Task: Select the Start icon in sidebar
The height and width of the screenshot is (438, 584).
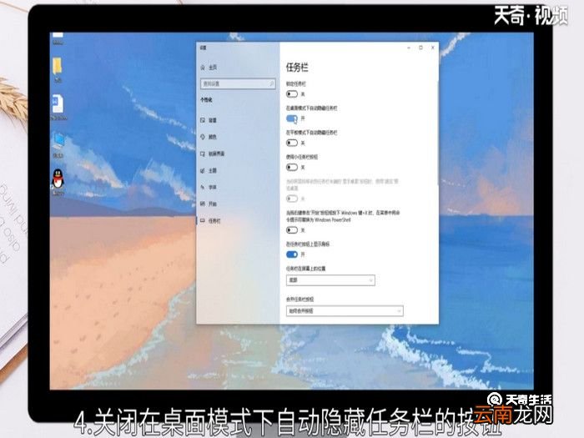Action: 203,204
